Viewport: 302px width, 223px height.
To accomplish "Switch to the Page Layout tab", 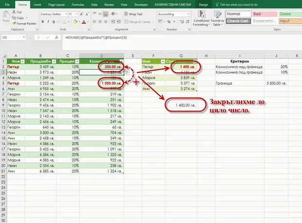I will click(x=56, y=4).
